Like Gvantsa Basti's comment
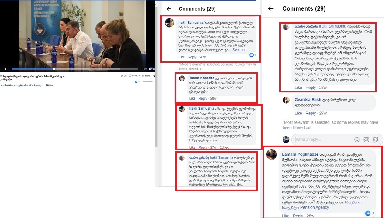This screenshot has height=218, width=389. pos(298,113)
